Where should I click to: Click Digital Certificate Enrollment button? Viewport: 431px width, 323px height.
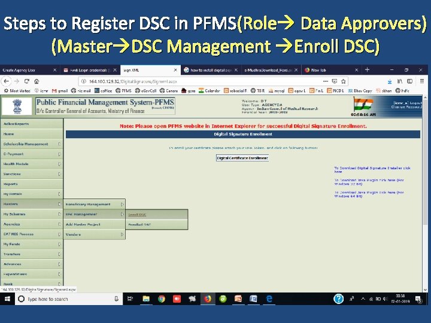(x=242, y=158)
